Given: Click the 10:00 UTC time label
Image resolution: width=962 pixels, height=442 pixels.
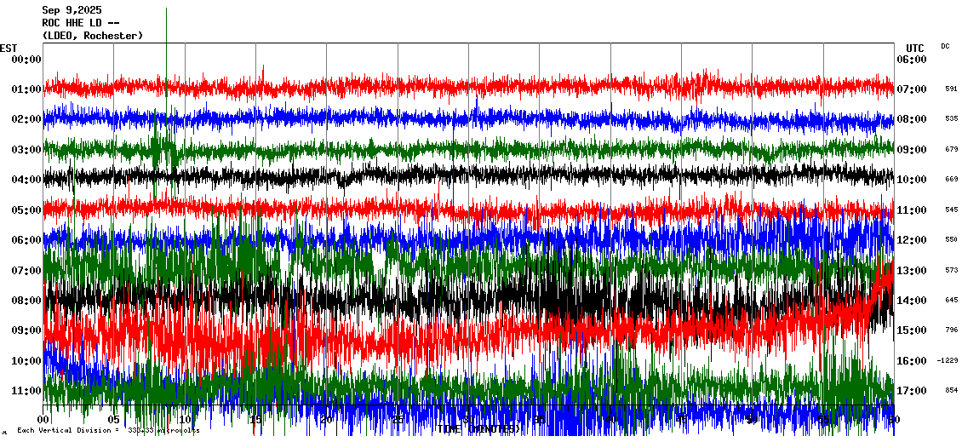Looking at the screenshot, I should tap(911, 180).
